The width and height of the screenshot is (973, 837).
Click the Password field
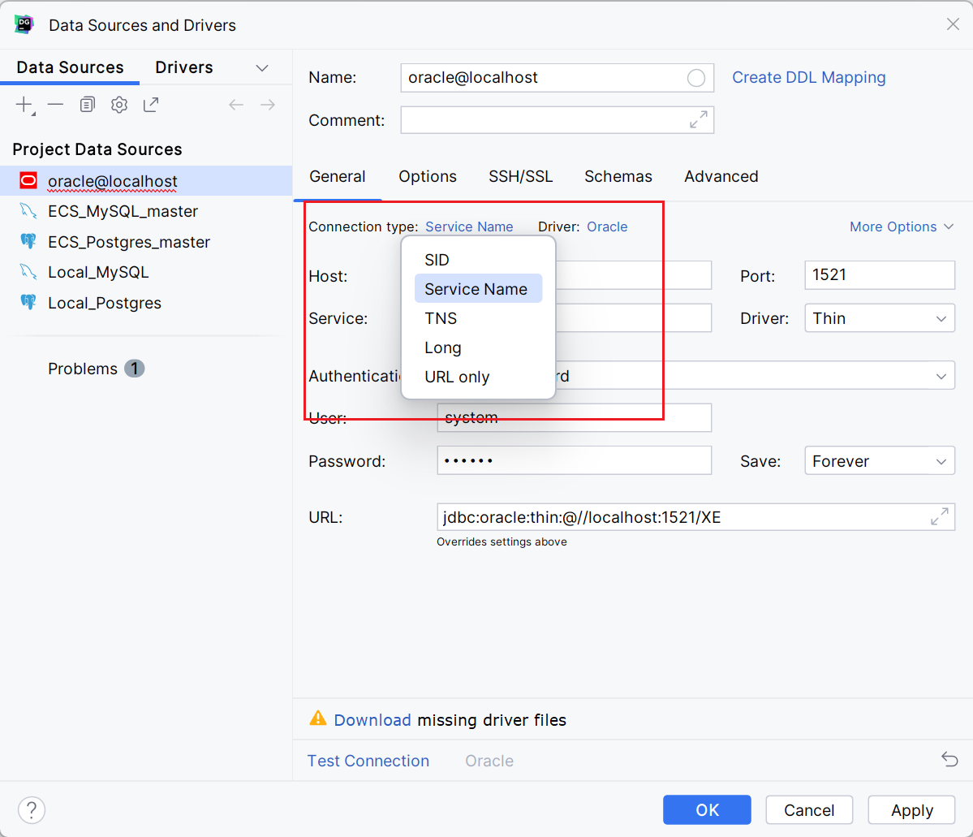point(574,461)
